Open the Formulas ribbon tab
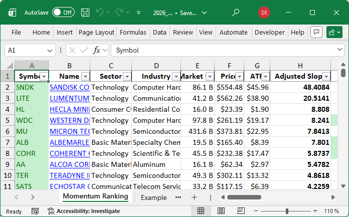The image size is (349, 217). click(x=133, y=32)
